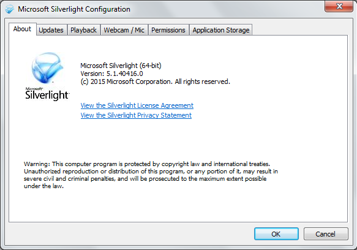The height and width of the screenshot is (250, 357).
Task: Switch to the Updates tab
Action: coord(51,30)
